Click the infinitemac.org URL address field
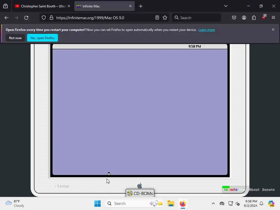This screenshot has width=280, height=210. (104, 18)
